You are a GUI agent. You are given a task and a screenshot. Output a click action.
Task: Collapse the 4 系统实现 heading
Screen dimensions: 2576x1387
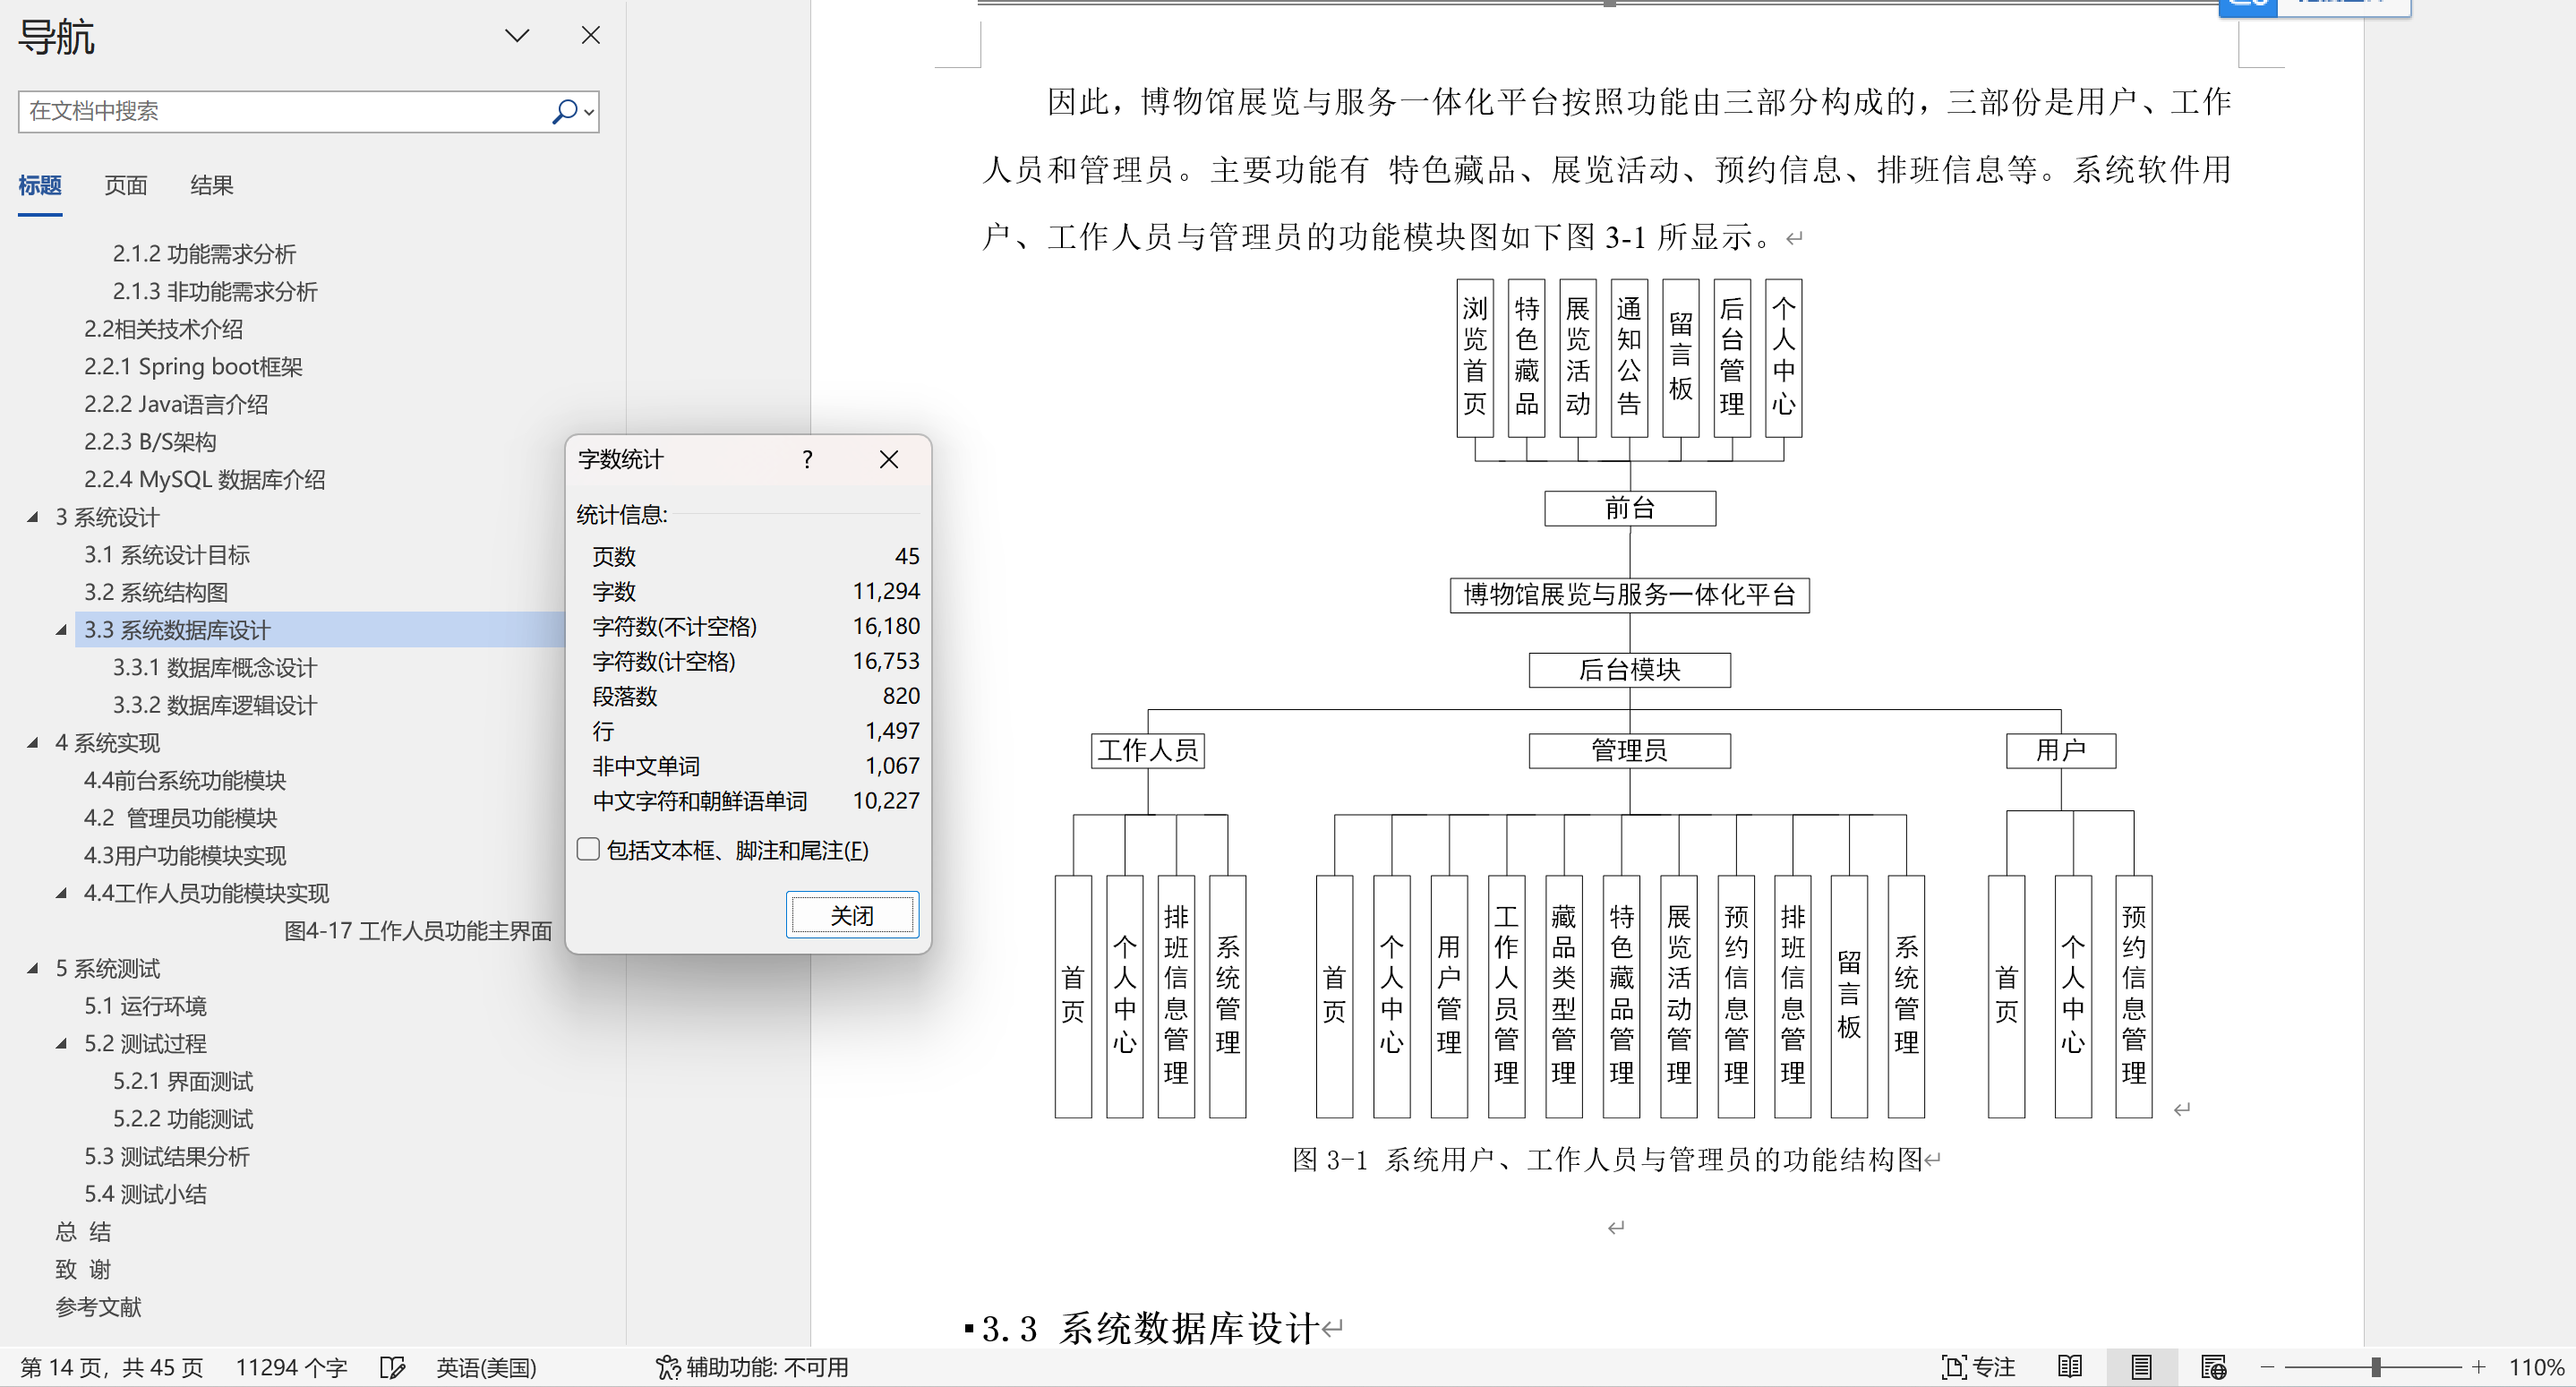tap(33, 743)
